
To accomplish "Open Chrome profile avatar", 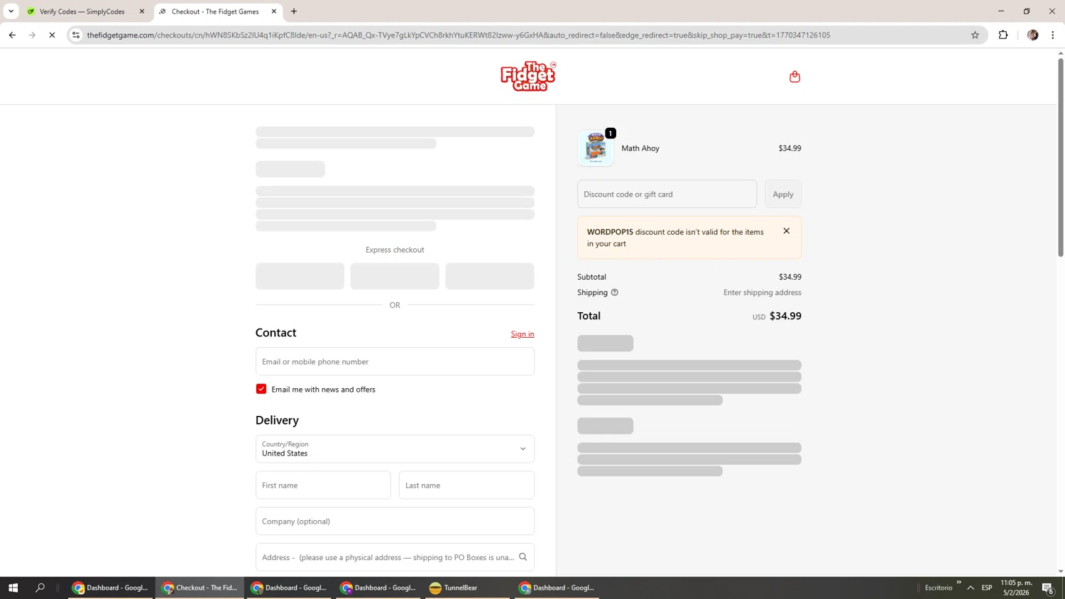I will pyautogui.click(x=1032, y=35).
